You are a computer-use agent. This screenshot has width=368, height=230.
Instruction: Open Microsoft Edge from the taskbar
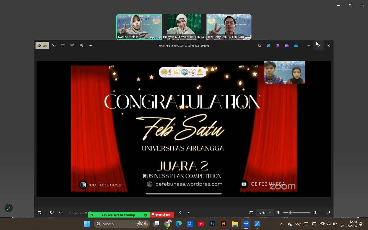click(179, 224)
